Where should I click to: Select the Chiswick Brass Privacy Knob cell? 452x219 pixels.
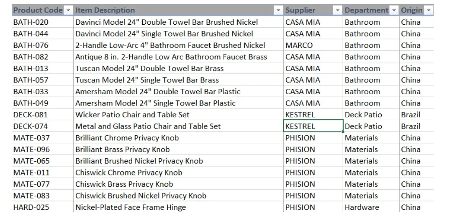pyautogui.click(x=178, y=184)
